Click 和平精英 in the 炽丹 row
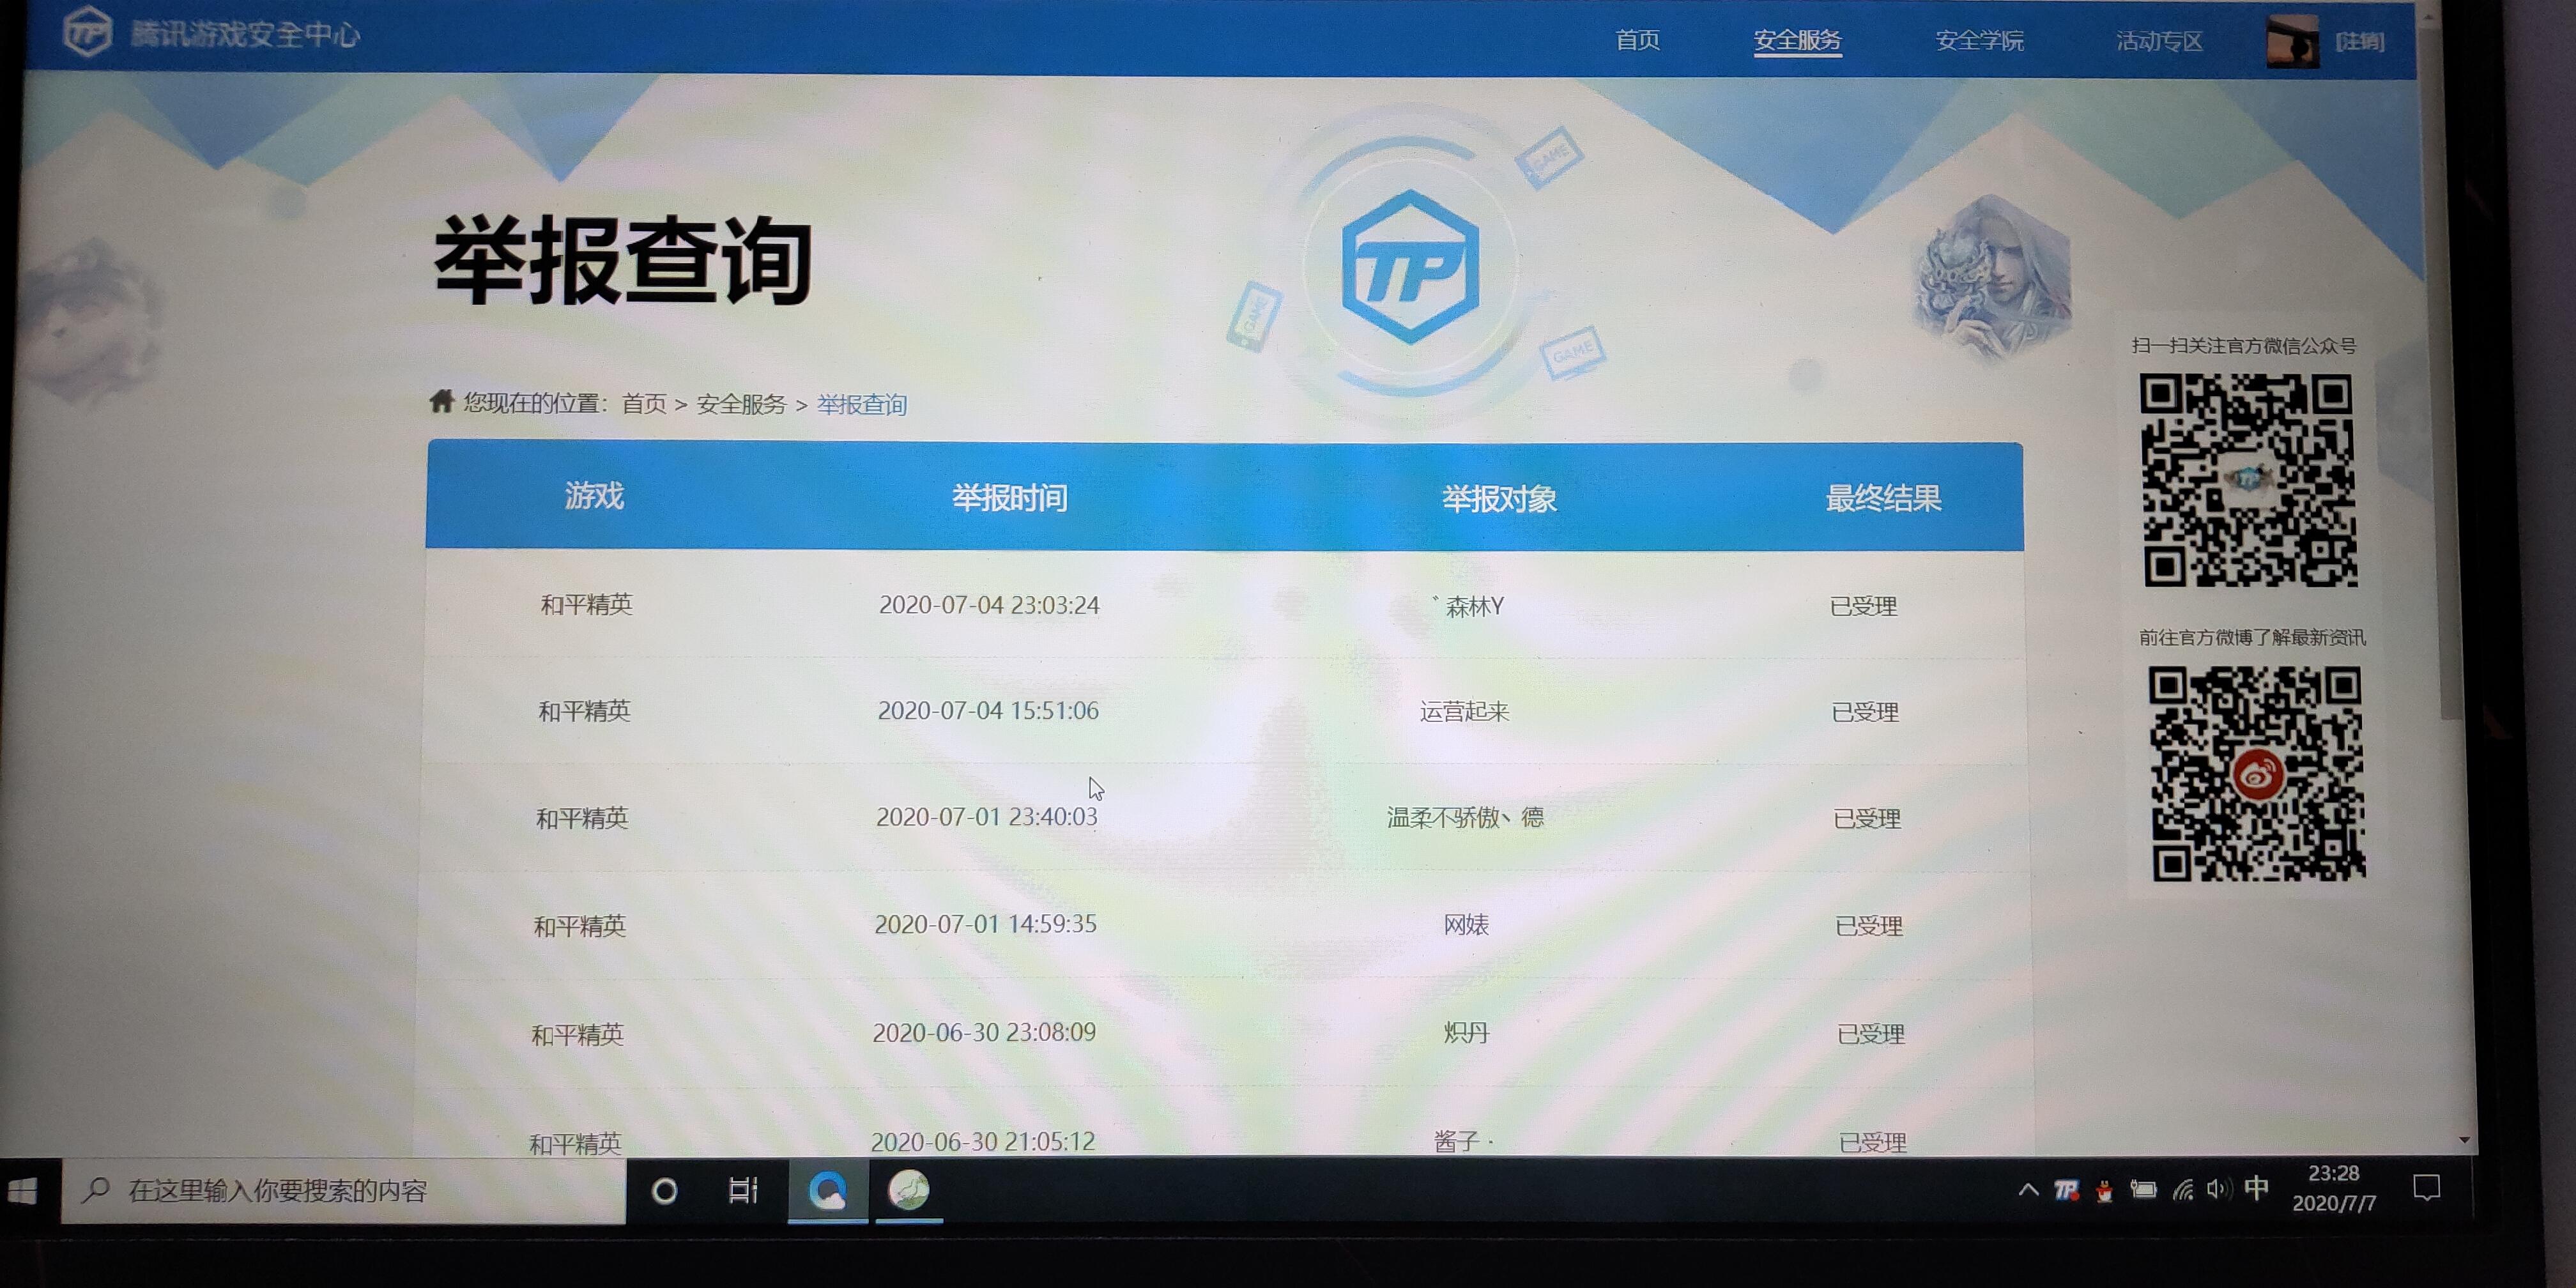Viewport: 2576px width, 1288px height. point(577,1034)
